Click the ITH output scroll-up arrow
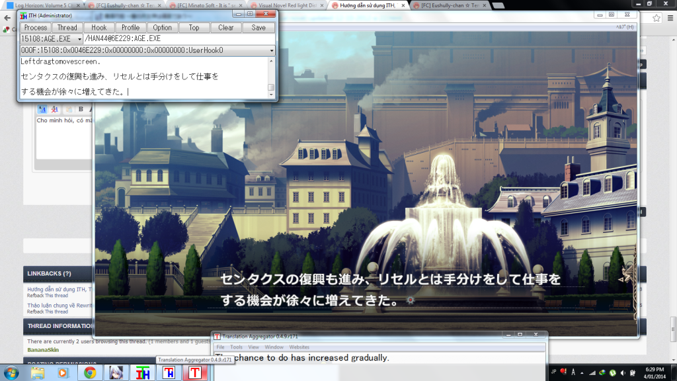This screenshot has height=381, width=677. coord(271,61)
